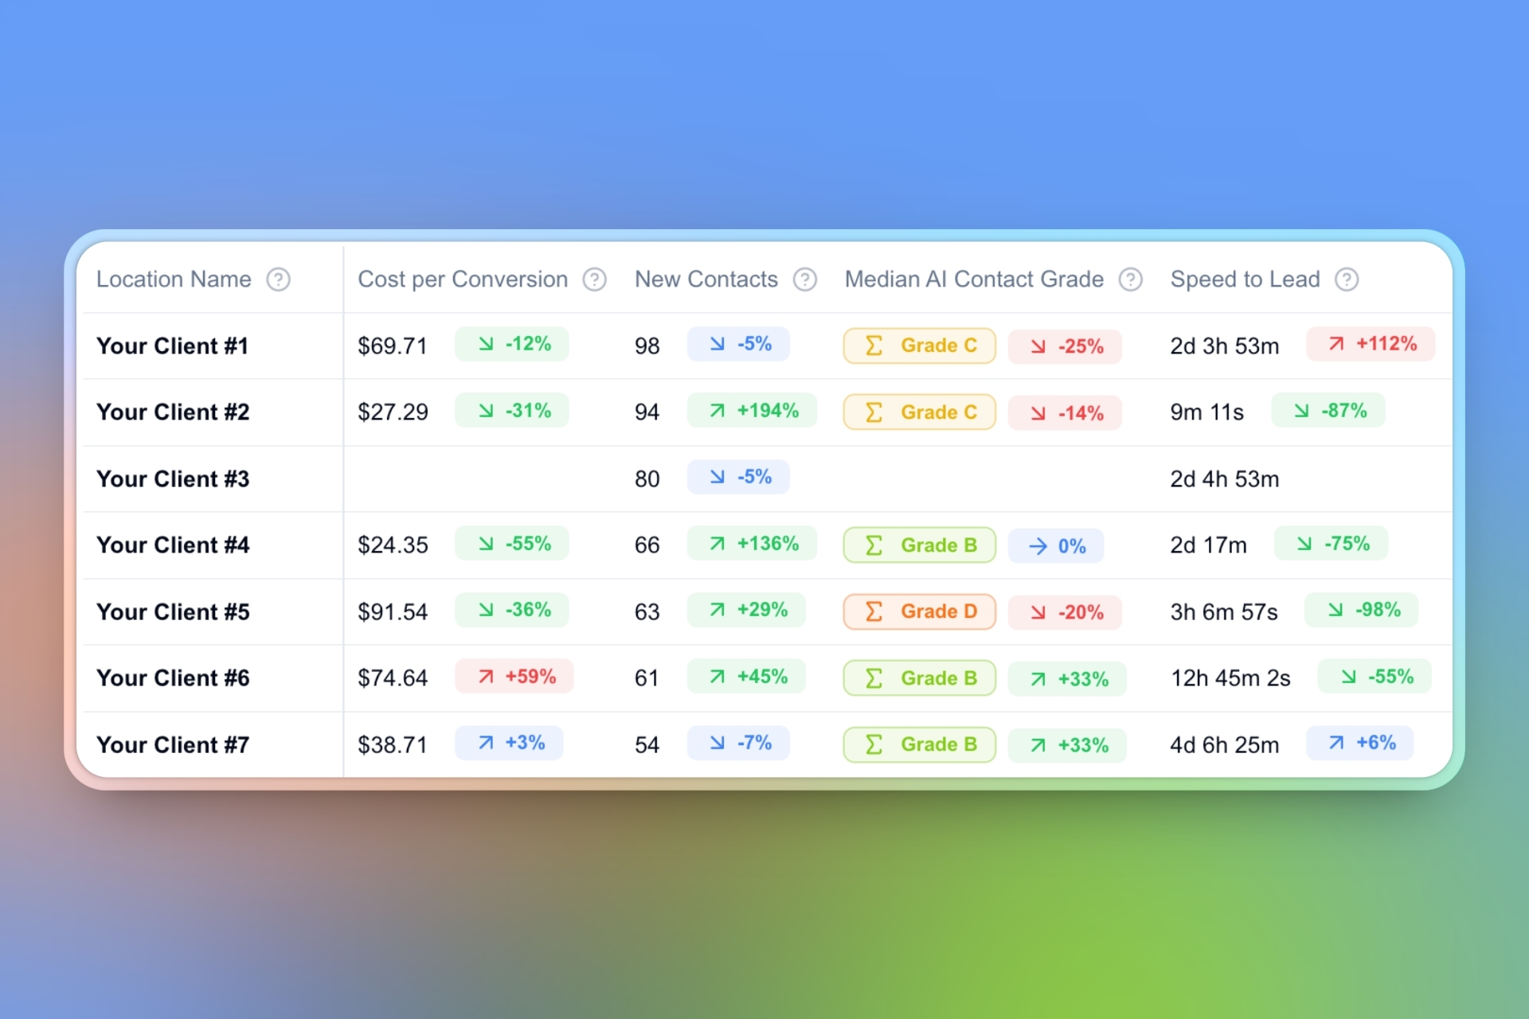Open the New Contacts help tooltip

[805, 279]
